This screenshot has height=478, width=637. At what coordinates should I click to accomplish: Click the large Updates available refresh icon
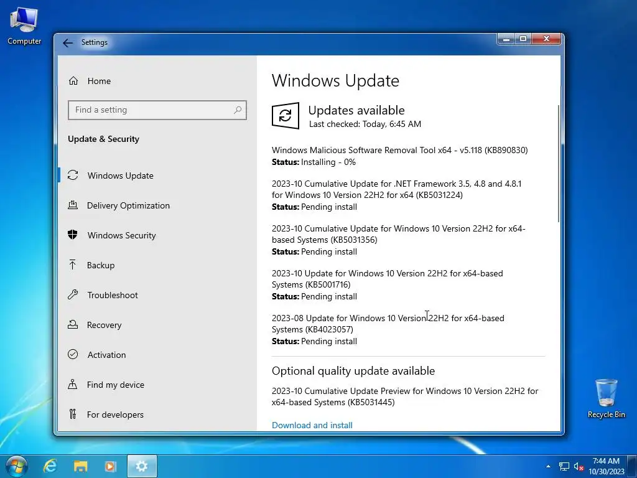(x=286, y=116)
